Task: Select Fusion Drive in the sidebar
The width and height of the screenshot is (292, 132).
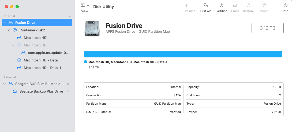Action: tap(37, 23)
